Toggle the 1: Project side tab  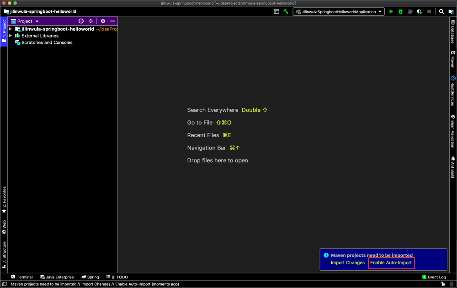click(4, 31)
